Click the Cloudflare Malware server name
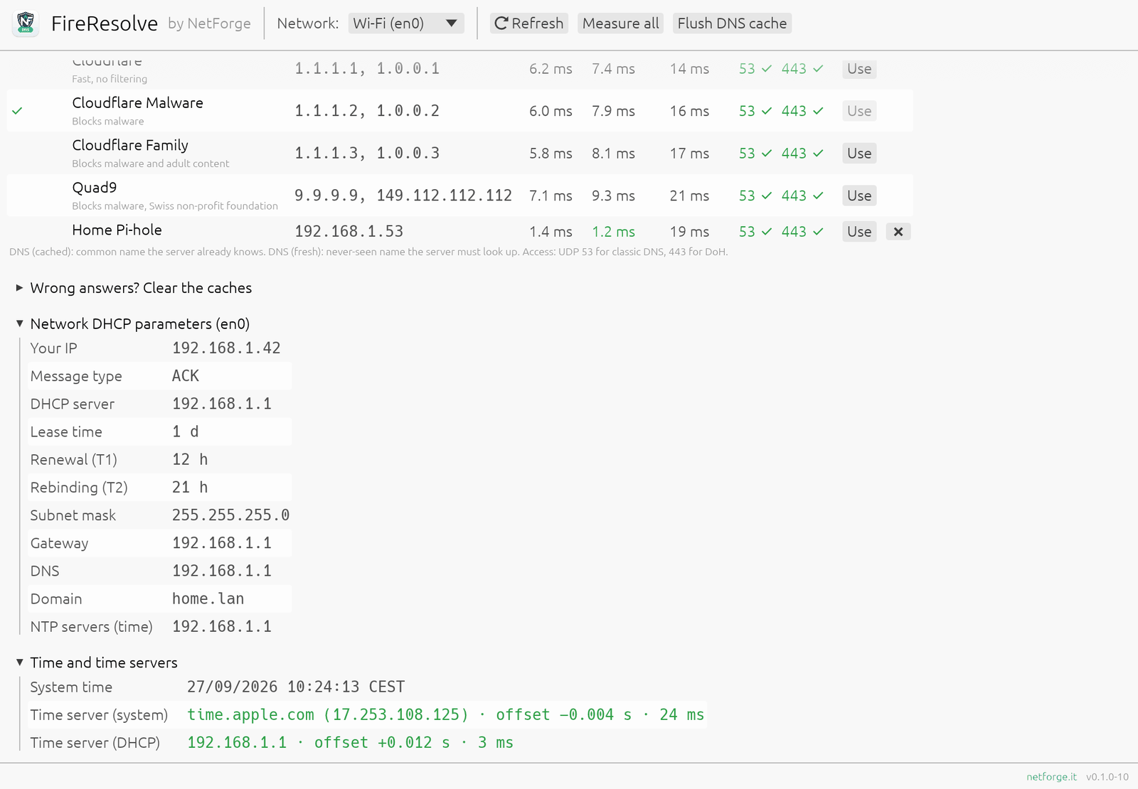Screen dimensions: 1138x789 (137, 103)
